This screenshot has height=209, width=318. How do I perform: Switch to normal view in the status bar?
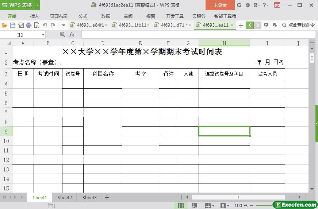click(181, 206)
